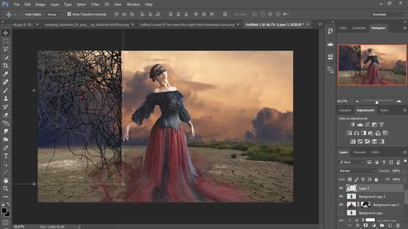Image resolution: width=408 pixels, height=229 pixels.
Task: Toggle the lock all padlock
Action: point(376,179)
